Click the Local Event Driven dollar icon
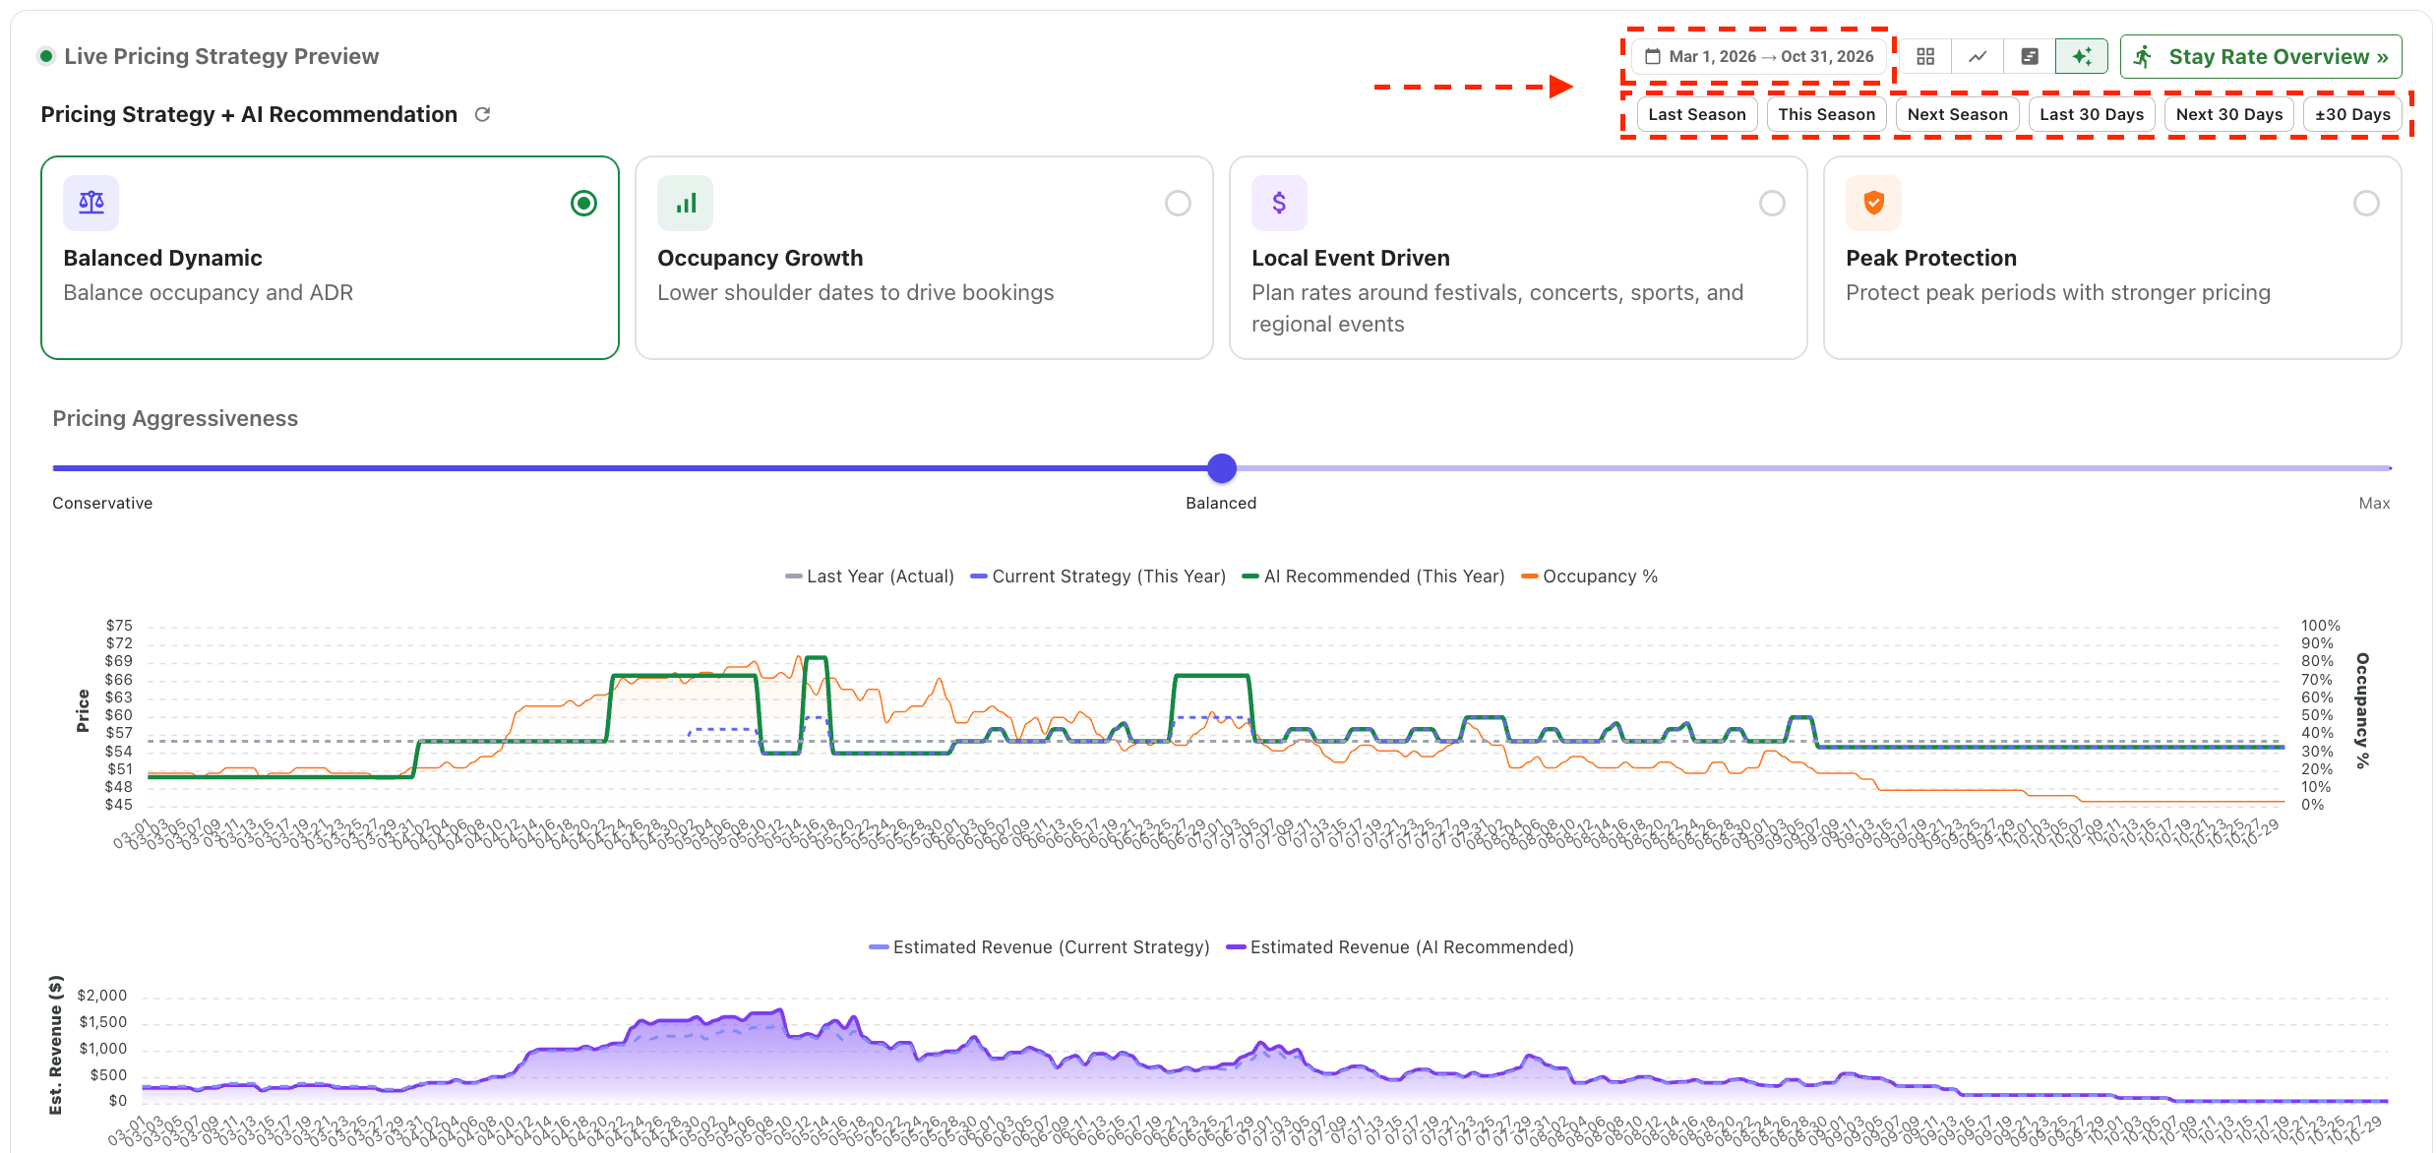Image resolution: width=2436 pixels, height=1153 pixels. pyautogui.click(x=1279, y=203)
